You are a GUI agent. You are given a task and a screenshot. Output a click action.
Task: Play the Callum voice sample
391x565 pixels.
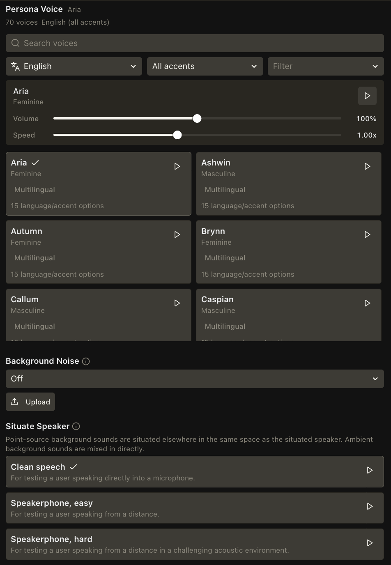[x=177, y=303]
